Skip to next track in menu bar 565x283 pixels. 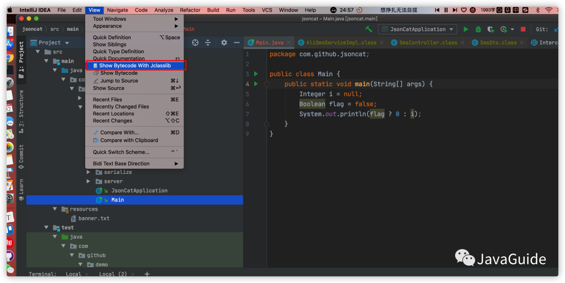click(455, 10)
